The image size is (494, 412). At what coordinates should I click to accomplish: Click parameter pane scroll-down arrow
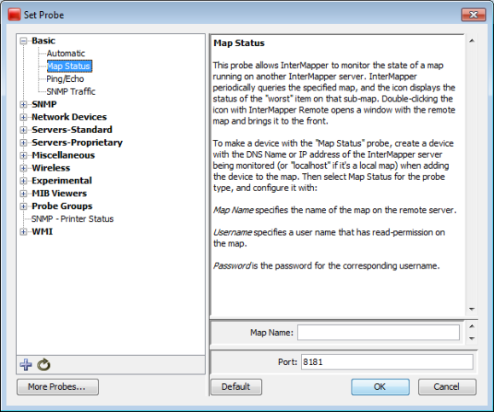(x=472, y=339)
